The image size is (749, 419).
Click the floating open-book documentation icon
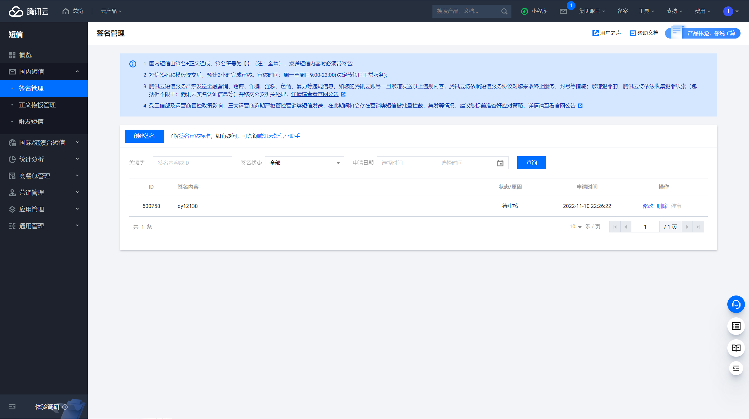736,347
